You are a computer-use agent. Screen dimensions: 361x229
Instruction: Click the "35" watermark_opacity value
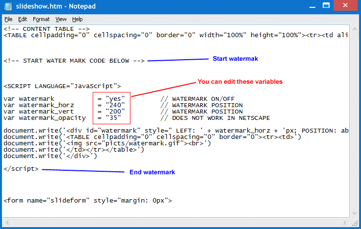113,118
